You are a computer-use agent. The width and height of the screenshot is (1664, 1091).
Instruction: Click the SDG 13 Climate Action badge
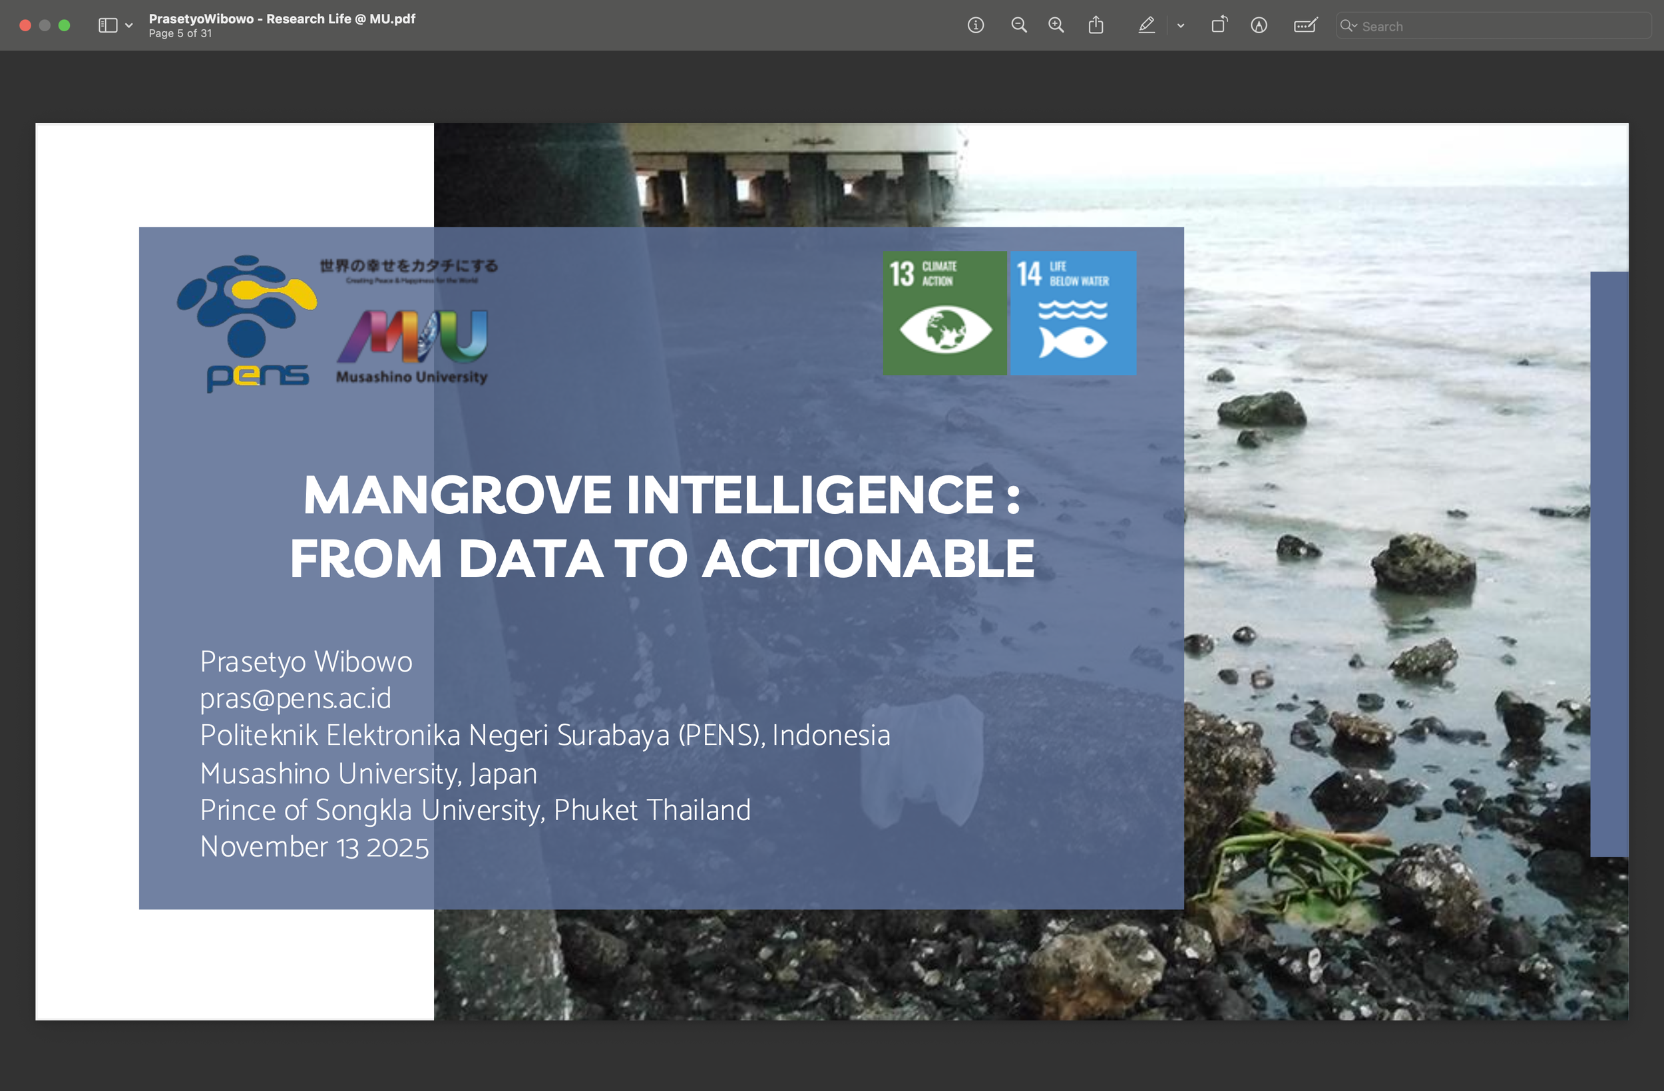coord(944,313)
